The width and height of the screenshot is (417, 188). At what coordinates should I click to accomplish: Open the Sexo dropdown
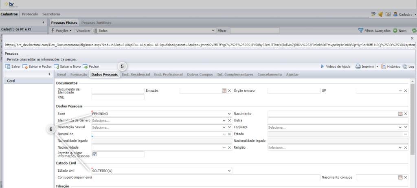[230, 114]
